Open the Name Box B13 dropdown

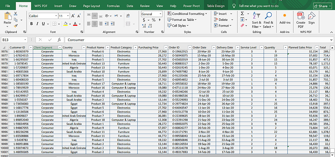[x=25, y=40]
